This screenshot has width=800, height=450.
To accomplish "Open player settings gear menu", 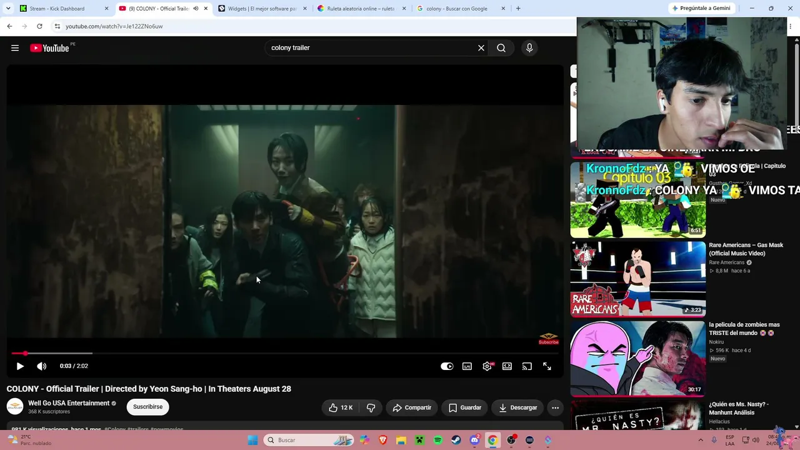I will click(487, 366).
